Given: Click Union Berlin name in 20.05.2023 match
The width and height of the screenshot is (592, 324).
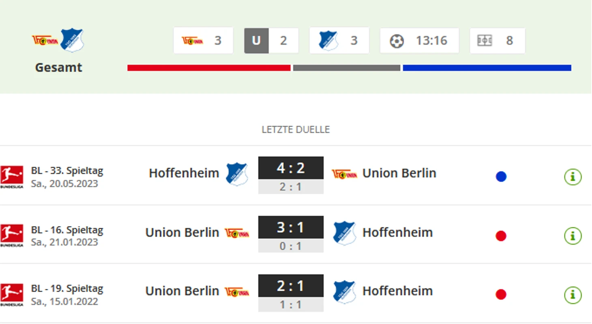Looking at the screenshot, I should [399, 173].
